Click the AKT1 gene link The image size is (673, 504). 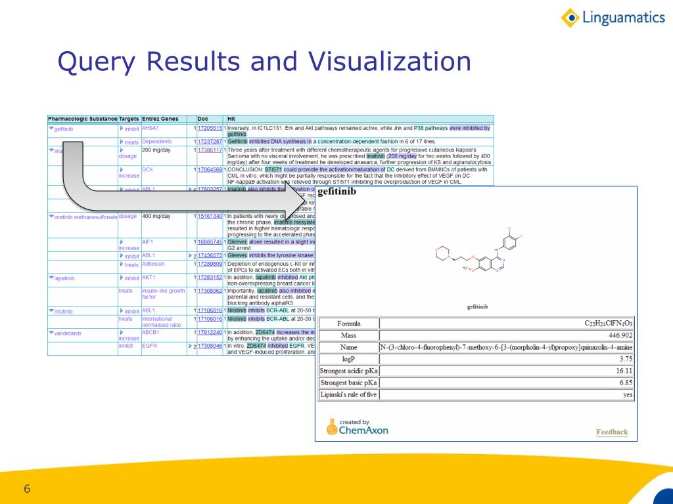tap(149, 278)
